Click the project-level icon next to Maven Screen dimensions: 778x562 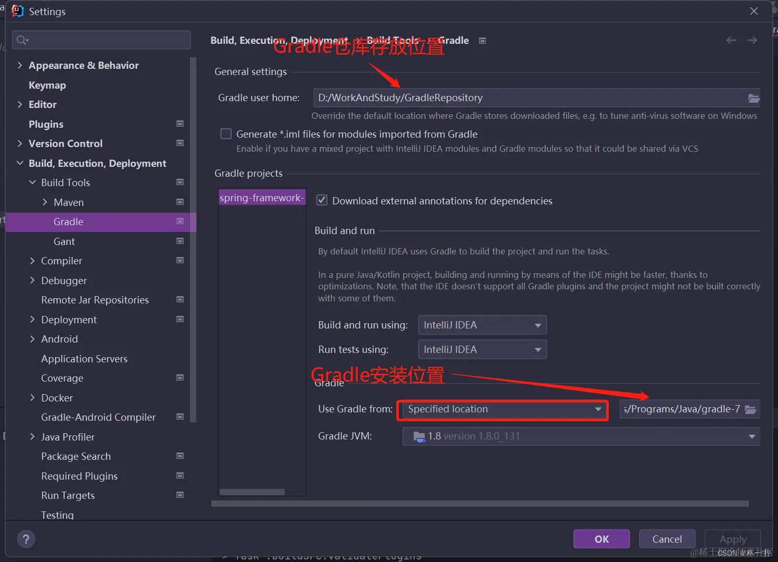point(180,202)
